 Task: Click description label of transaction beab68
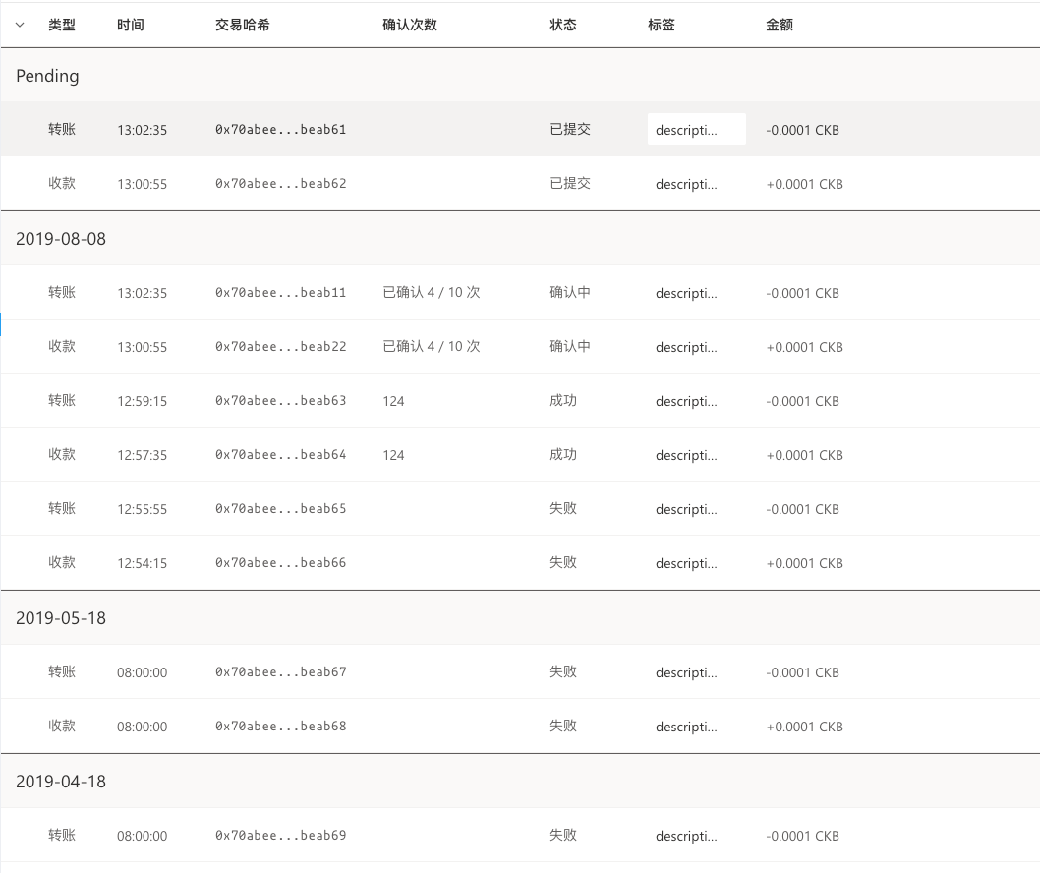(686, 727)
